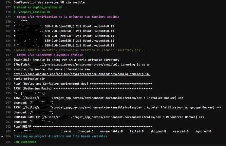Click the 'skipped=0' recap value
Image resolution: width=226 pixels, height=146 pixels.
(x=158, y=131)
